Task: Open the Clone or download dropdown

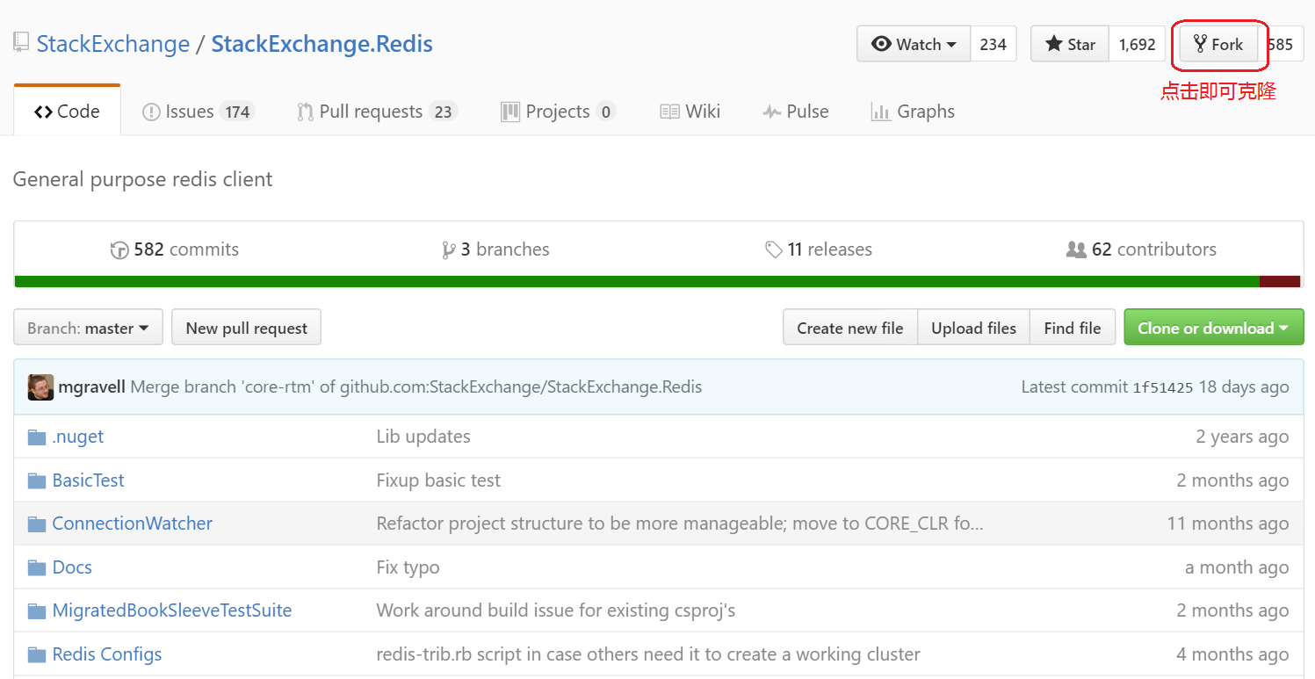Action: [x=1213, y=328]
